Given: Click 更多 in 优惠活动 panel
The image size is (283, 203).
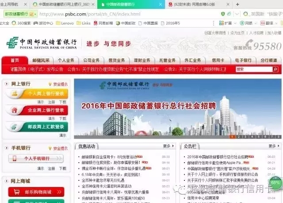Looking at the screenshot, I should pos(168,146).
